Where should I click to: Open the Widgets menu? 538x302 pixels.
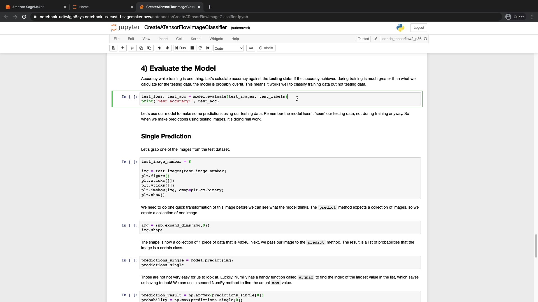(x=216, y=39)
